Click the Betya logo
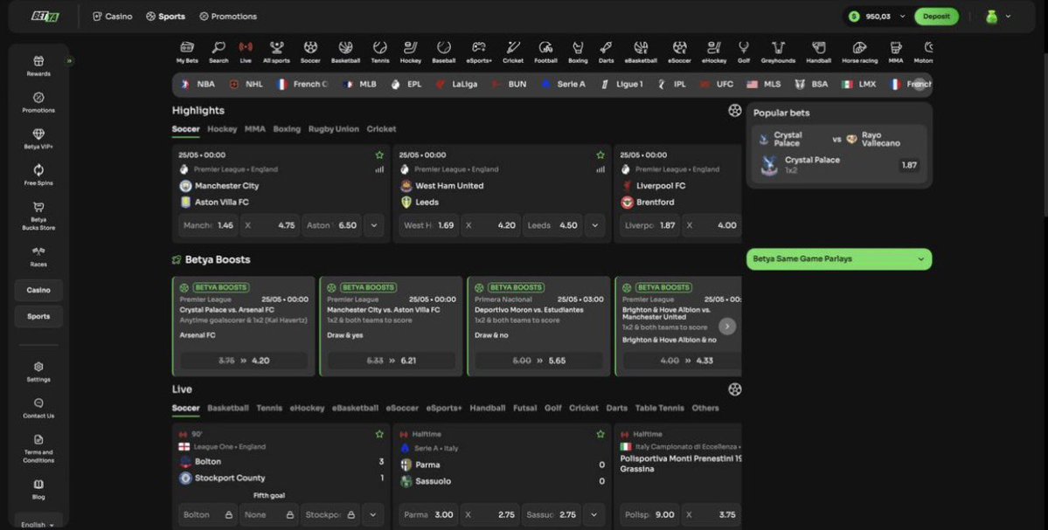 (45, 17)
